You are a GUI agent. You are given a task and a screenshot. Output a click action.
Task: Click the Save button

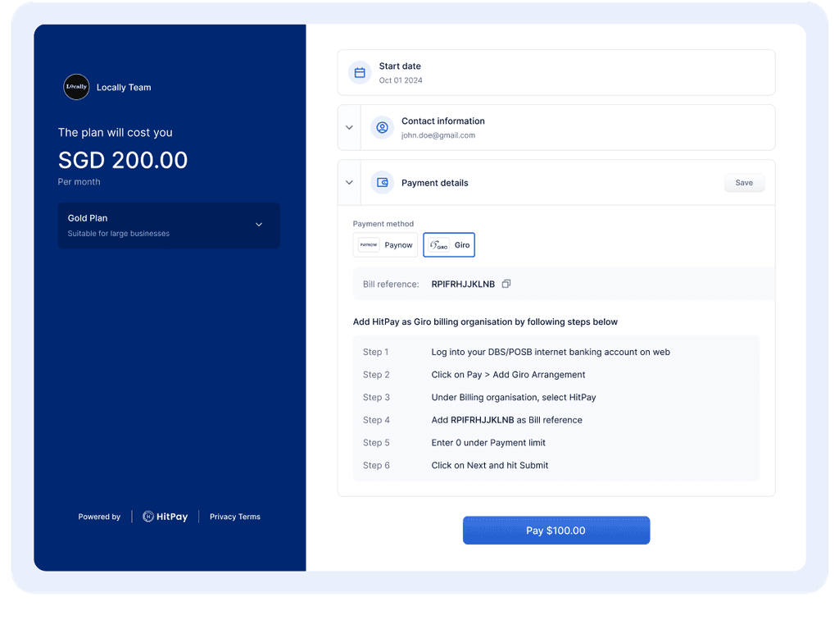click(744, 182)
